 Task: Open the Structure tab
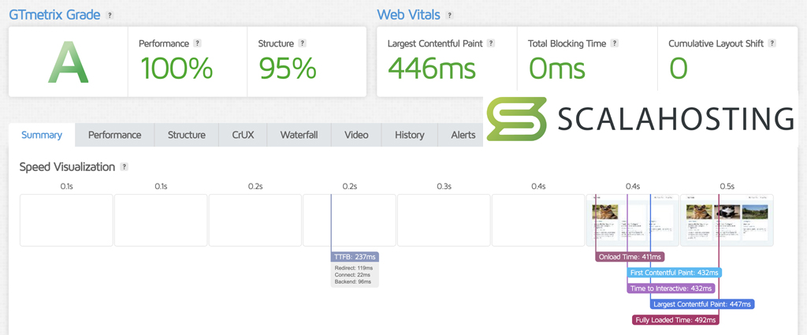point(186,135)
